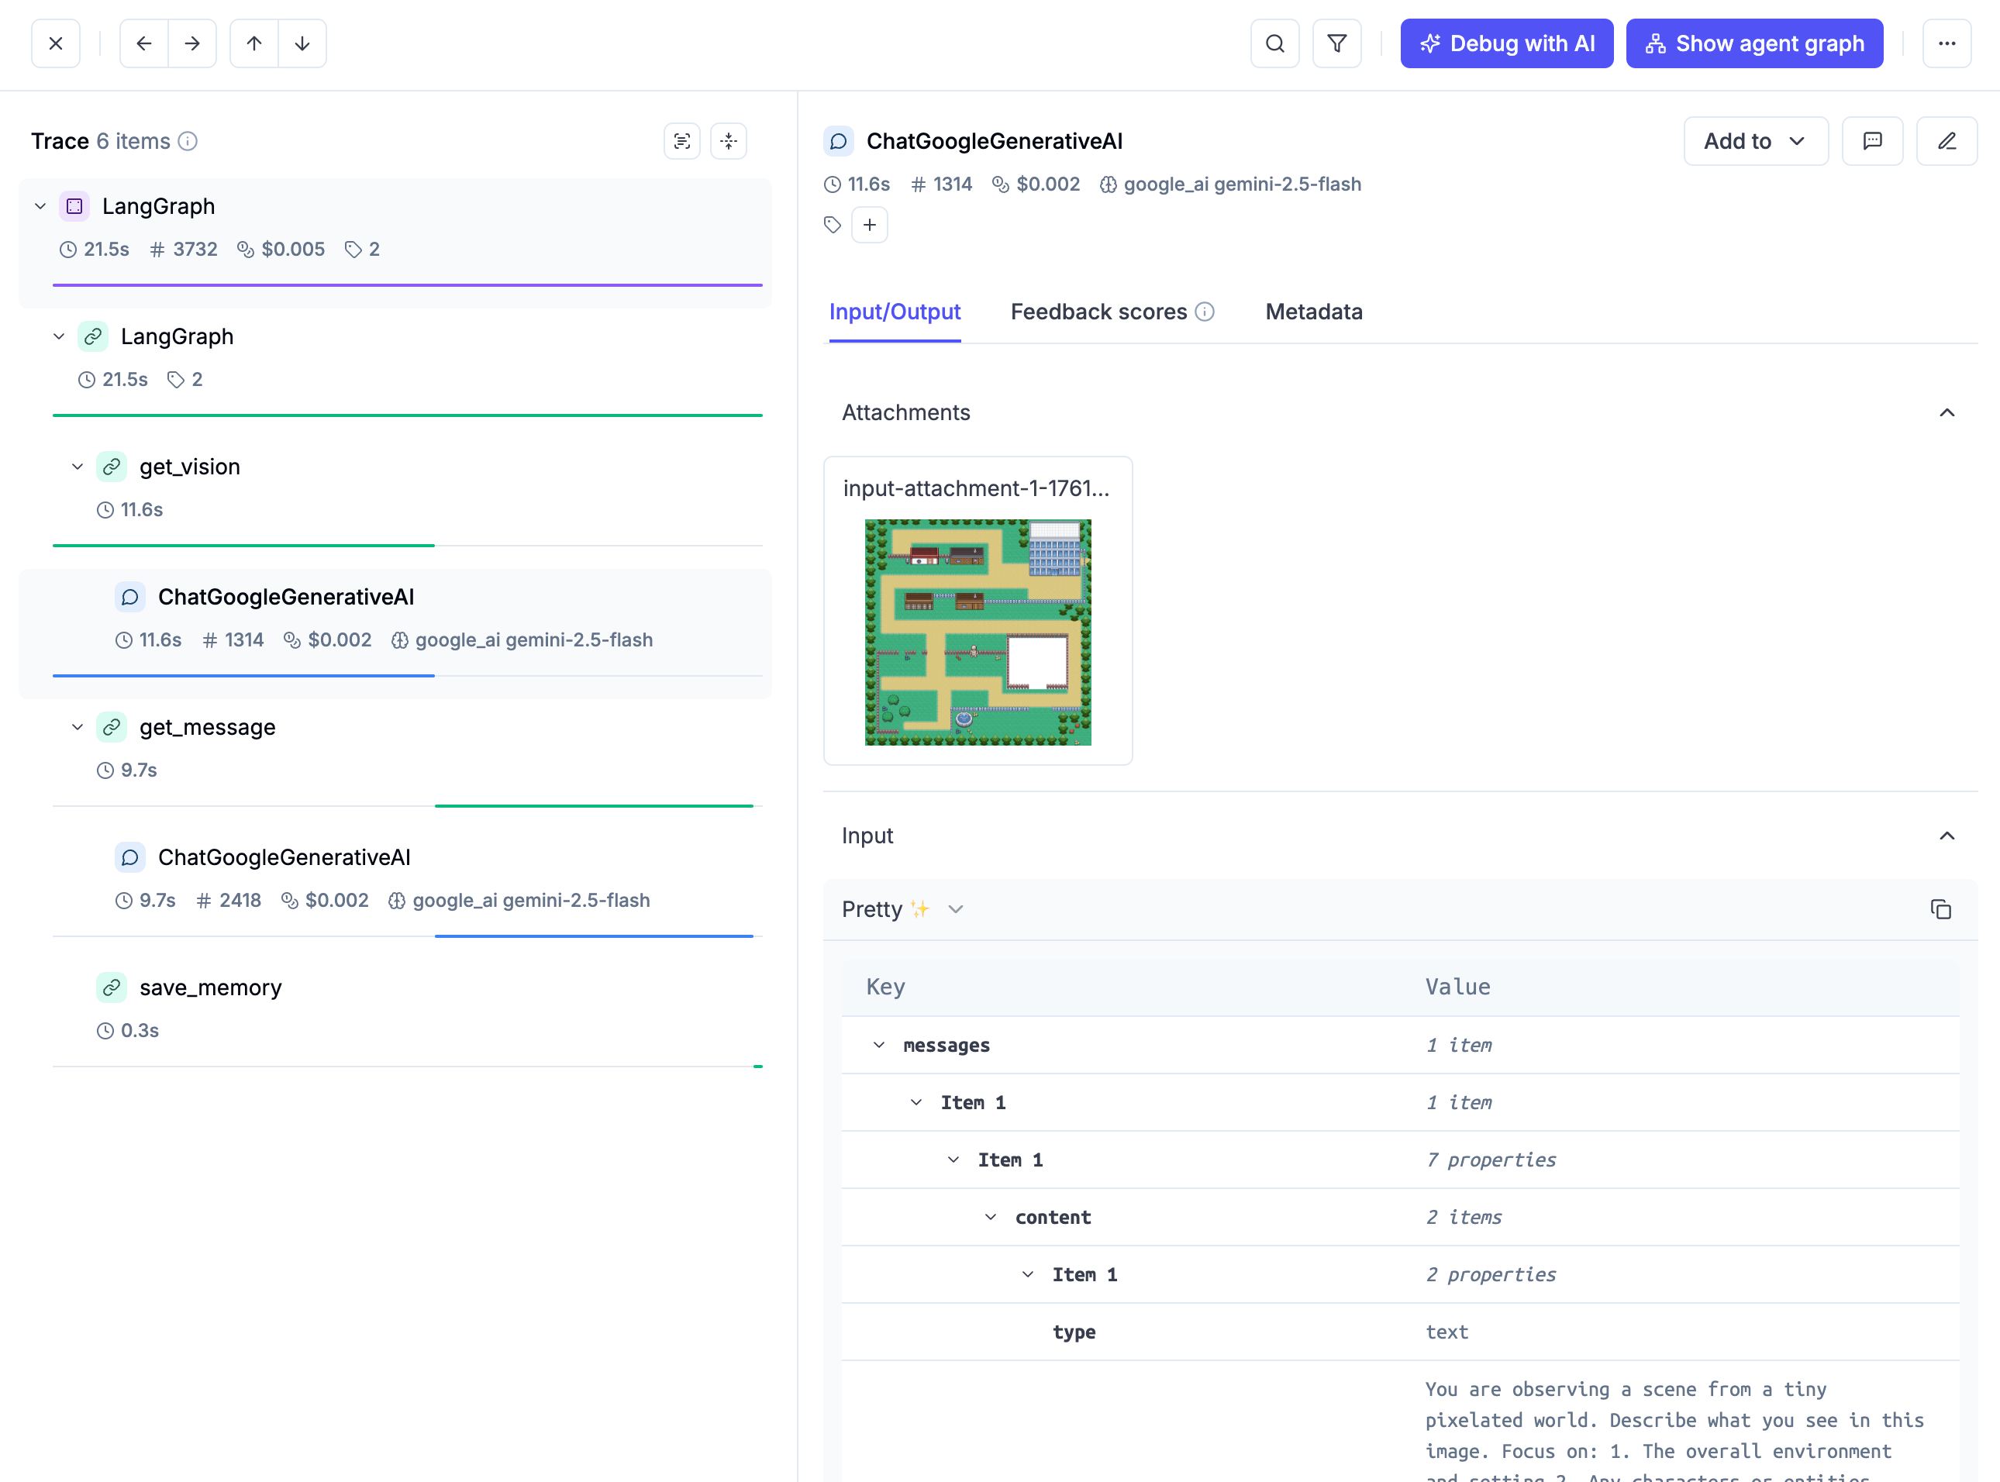Open the Add to dropdown
2000x1482 pixels.
pyautogui.click(x=1754, y=141)
